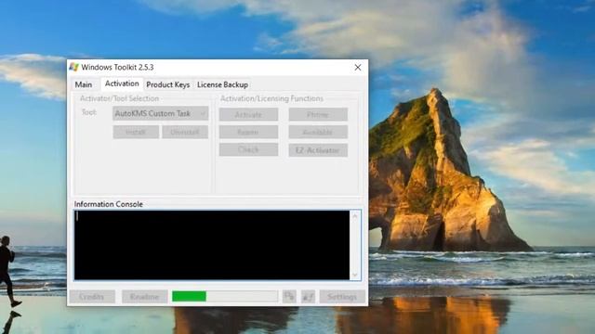Screen dimensions: 595x334
Task: Open the Settings button
Action: (342, 297)
